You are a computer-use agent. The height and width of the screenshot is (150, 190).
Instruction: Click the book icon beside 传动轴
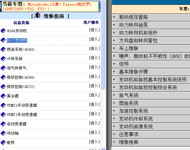3,133
